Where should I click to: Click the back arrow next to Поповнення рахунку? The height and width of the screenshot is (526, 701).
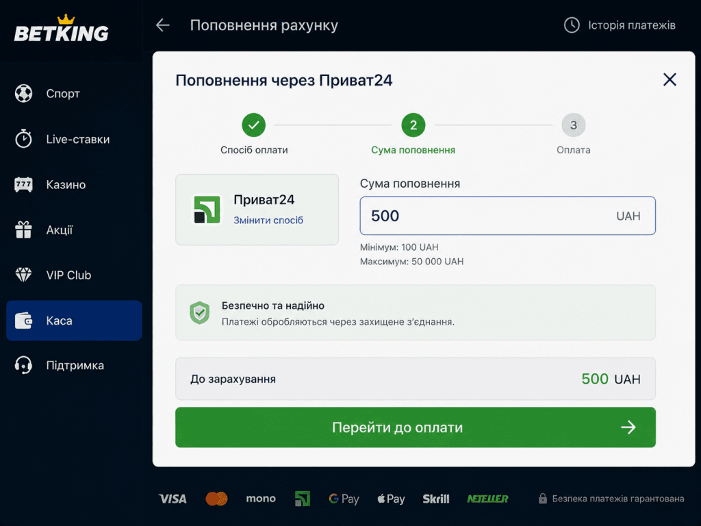(x=163, y=25)
